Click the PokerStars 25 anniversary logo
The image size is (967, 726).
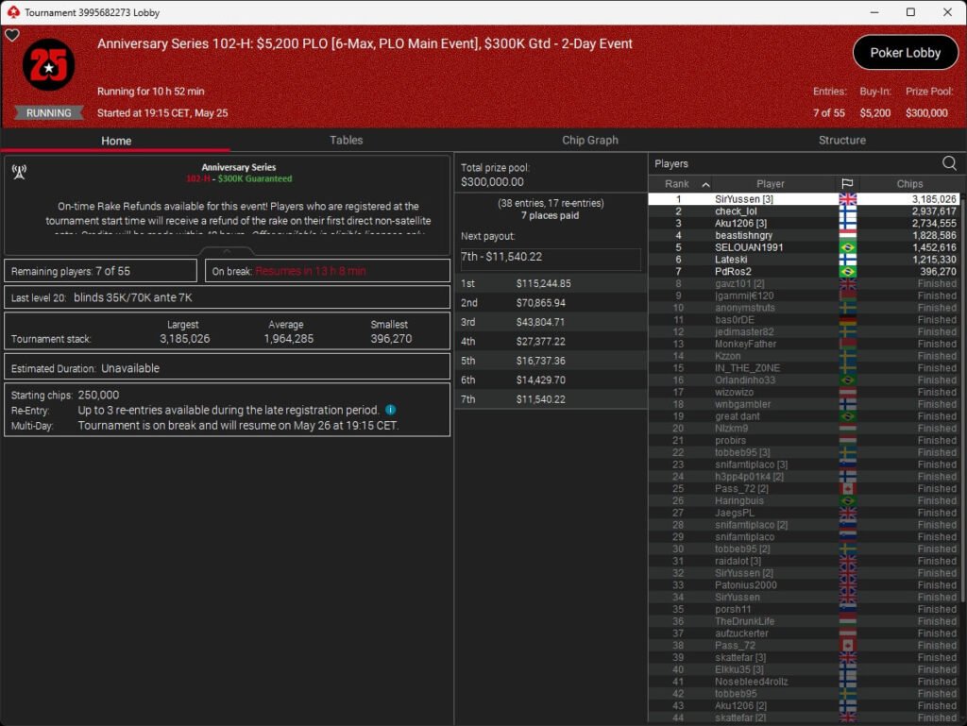tap(49, 65)
